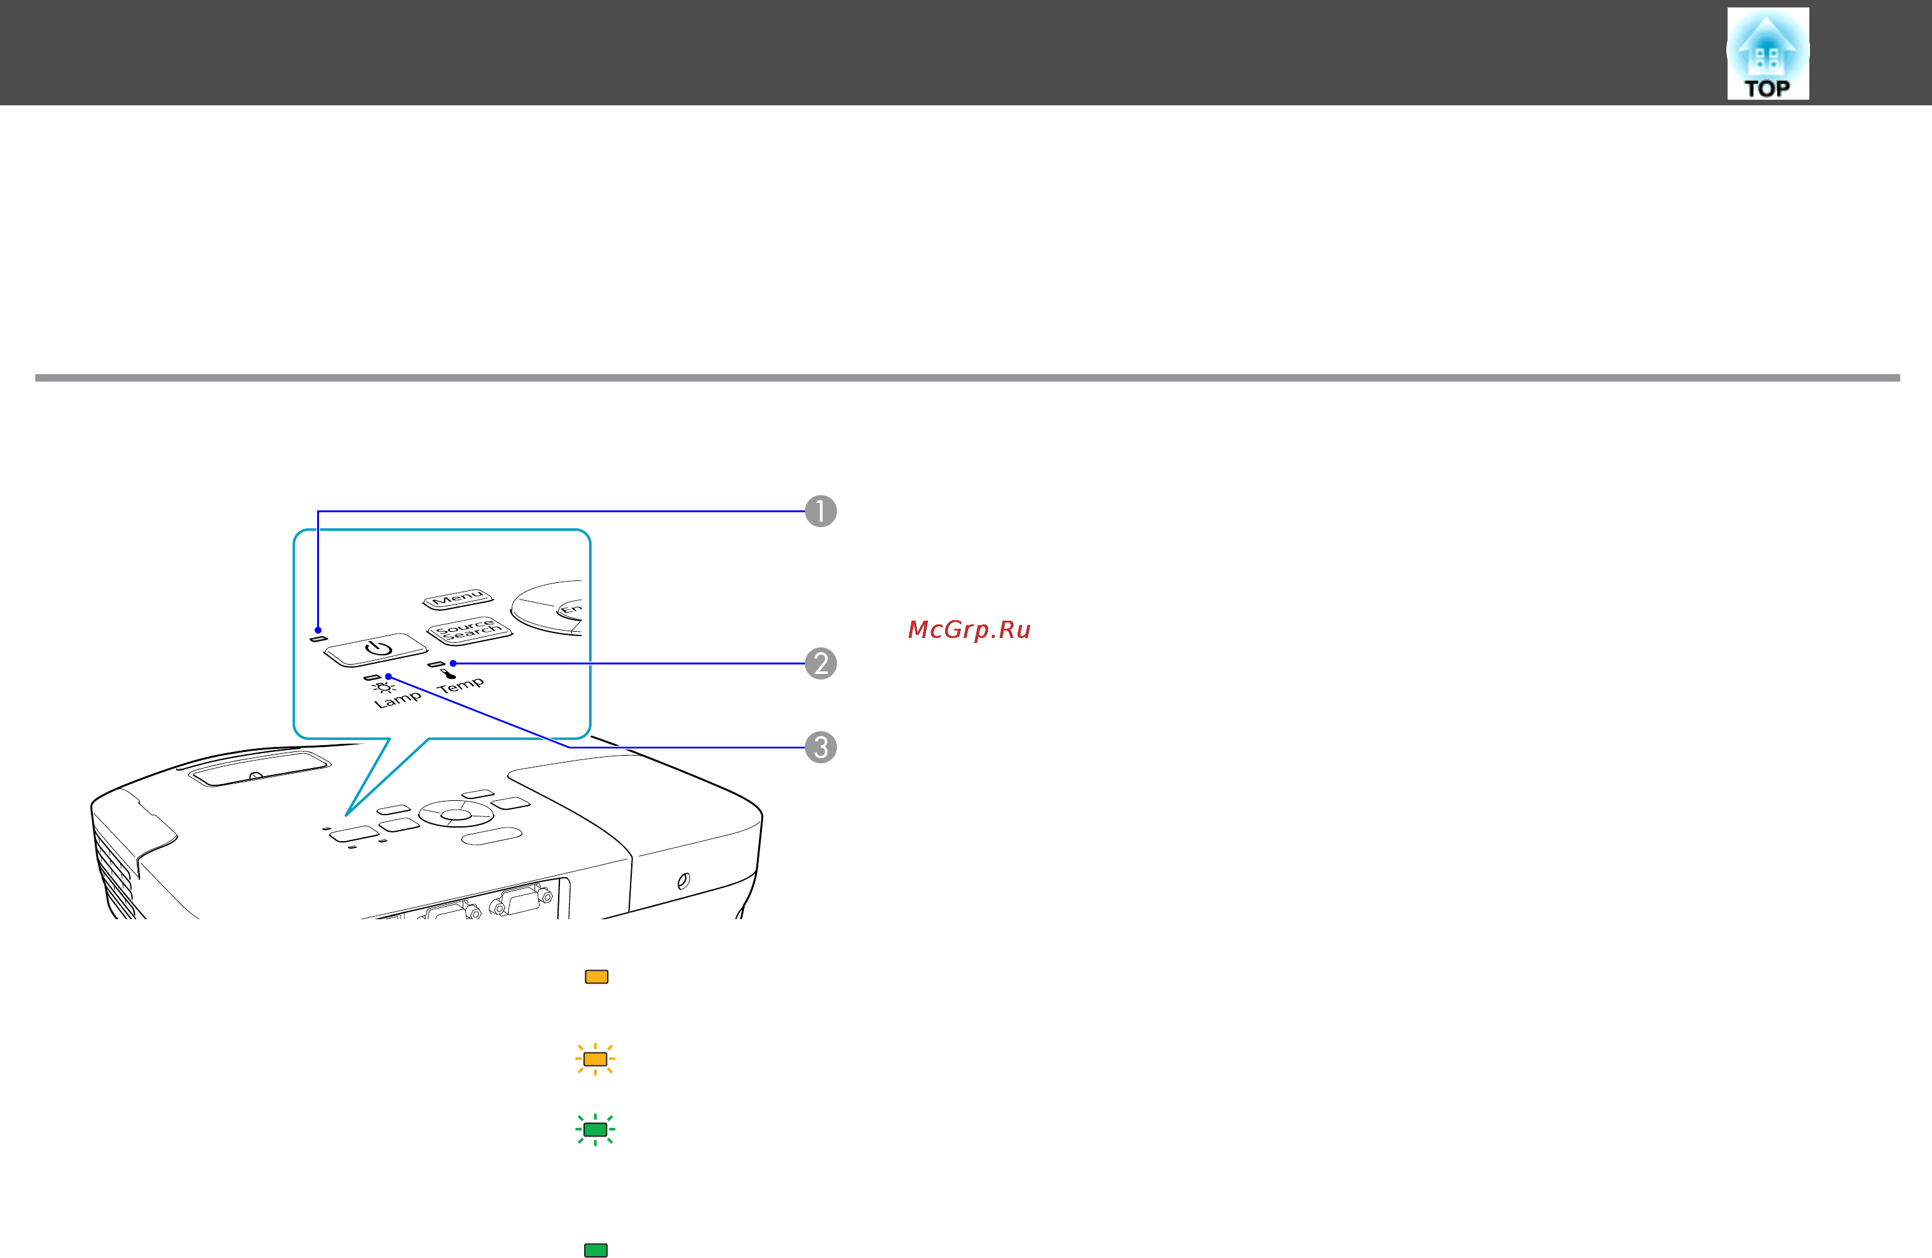Click the Temp label beside the thermometer icon
This screenshot has height=1258, width=1932.
point(460,685)
